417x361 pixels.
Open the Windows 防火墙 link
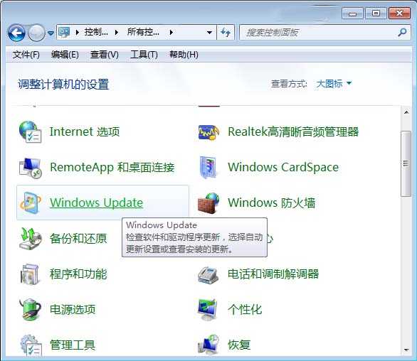tap(272, 203)
